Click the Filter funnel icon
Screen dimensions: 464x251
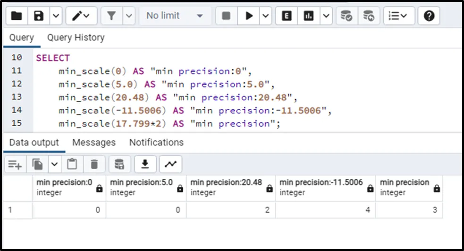pyautogui.click(x=111, y=16)
